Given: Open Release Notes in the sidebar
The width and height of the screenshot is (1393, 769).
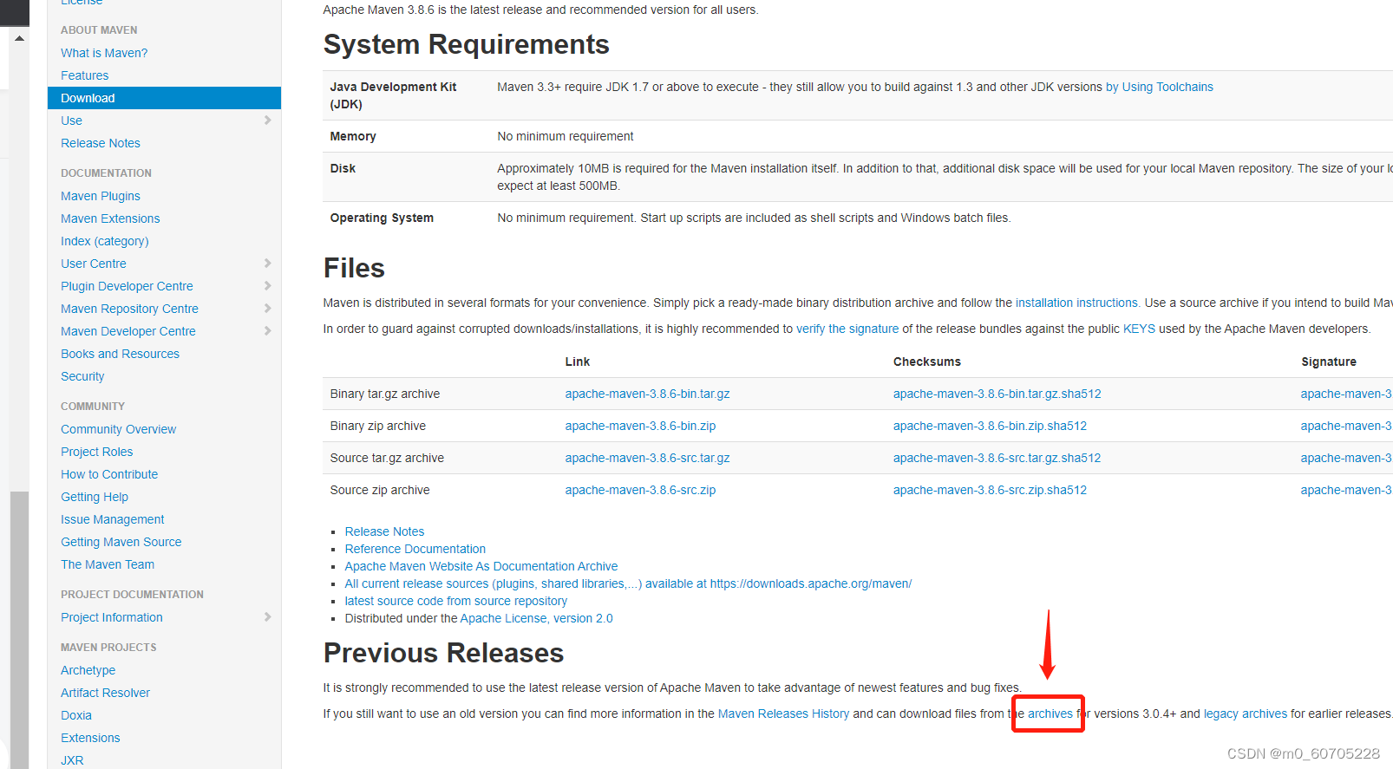Looking at the screenshot, I should point(101,143).
